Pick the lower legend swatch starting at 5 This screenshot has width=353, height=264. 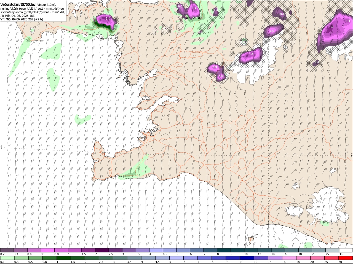click(x=176, y=258)
